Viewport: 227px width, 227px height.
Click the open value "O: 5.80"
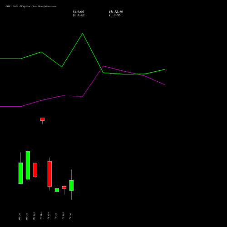pos(79,15)
